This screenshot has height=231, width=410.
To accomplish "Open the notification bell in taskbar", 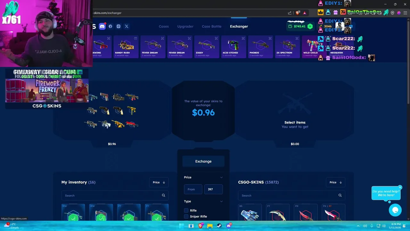I will point(404,226).
